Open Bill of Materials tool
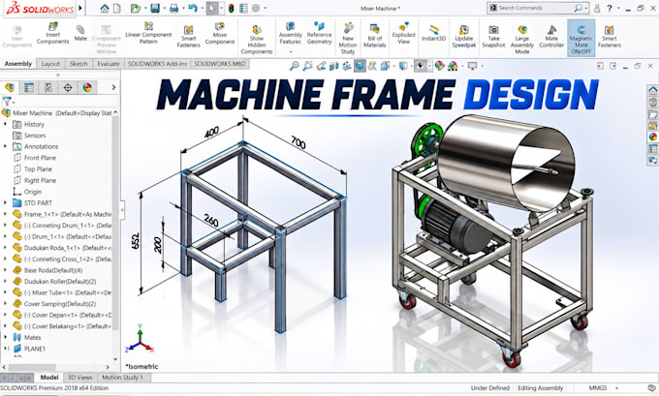Screen dimensions: 659x396 (374, 36)
